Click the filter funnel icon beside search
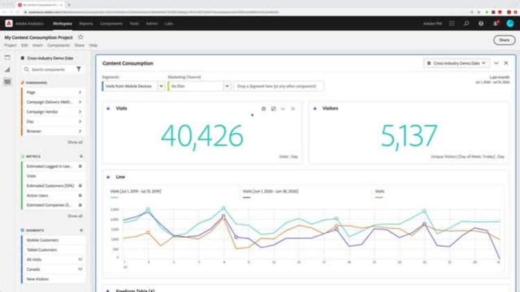 78,69
